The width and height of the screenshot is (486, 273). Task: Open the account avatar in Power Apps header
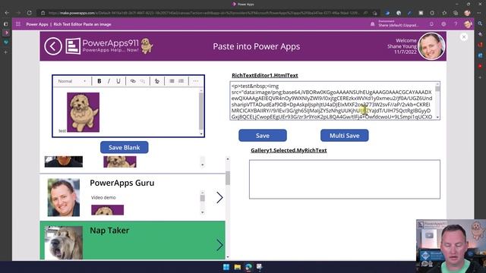[x=468, y=24]
